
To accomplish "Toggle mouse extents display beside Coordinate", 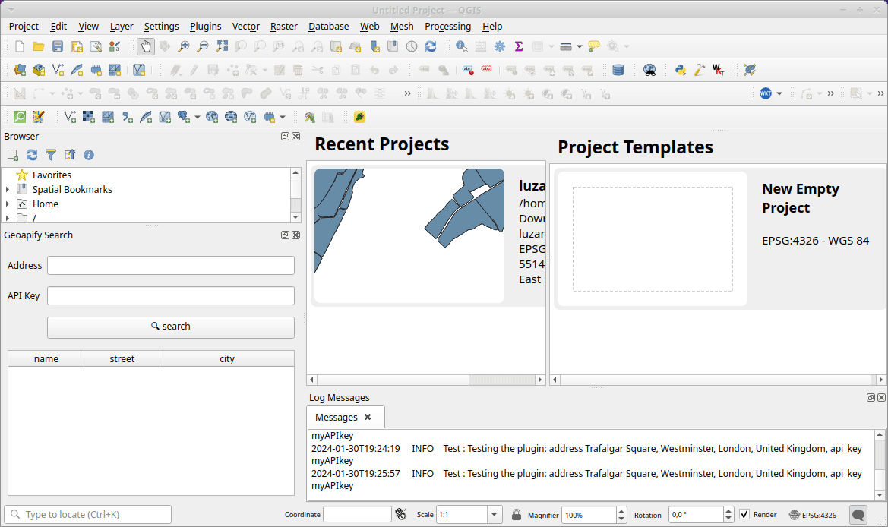I will coord(401,515).
